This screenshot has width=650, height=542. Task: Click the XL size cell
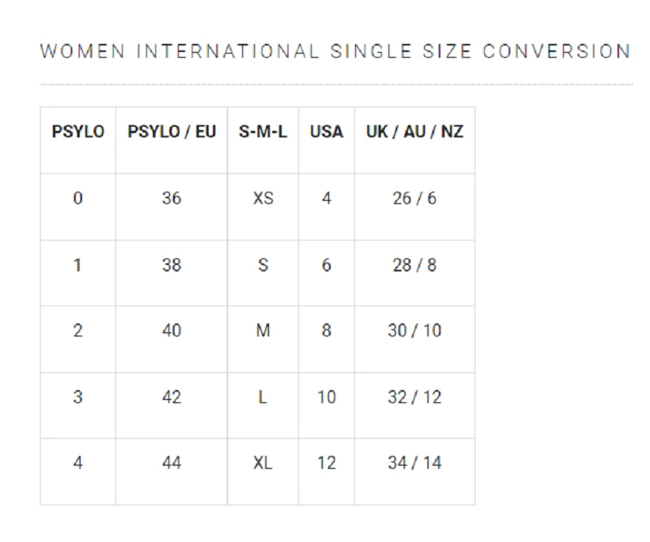click(x=263, y=463)
